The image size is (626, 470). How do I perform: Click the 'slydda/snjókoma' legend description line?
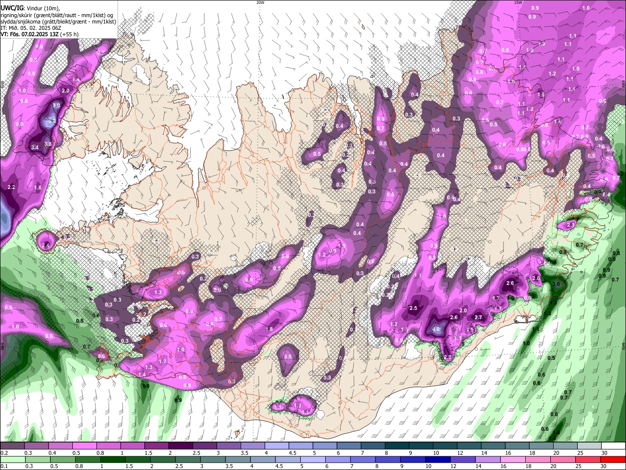click(58, 22)
